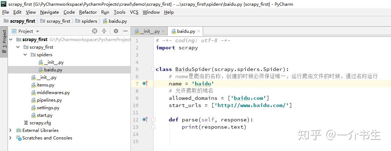
Task: Open the Navigate menu
Action: 50,12
